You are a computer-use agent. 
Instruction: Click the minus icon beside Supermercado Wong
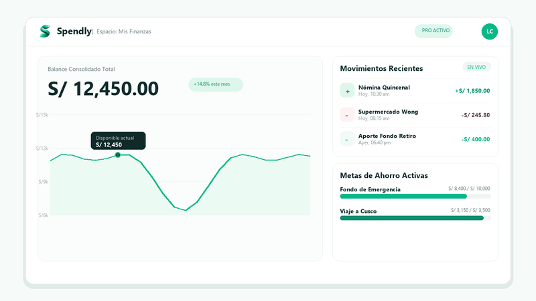[x=347, y=114]
